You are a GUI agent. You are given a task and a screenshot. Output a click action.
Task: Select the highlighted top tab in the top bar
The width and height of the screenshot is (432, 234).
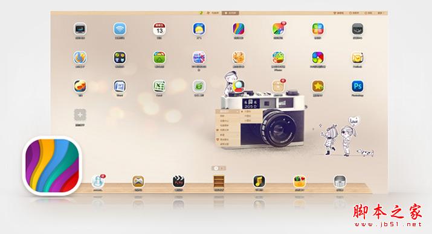coord(230,13)
